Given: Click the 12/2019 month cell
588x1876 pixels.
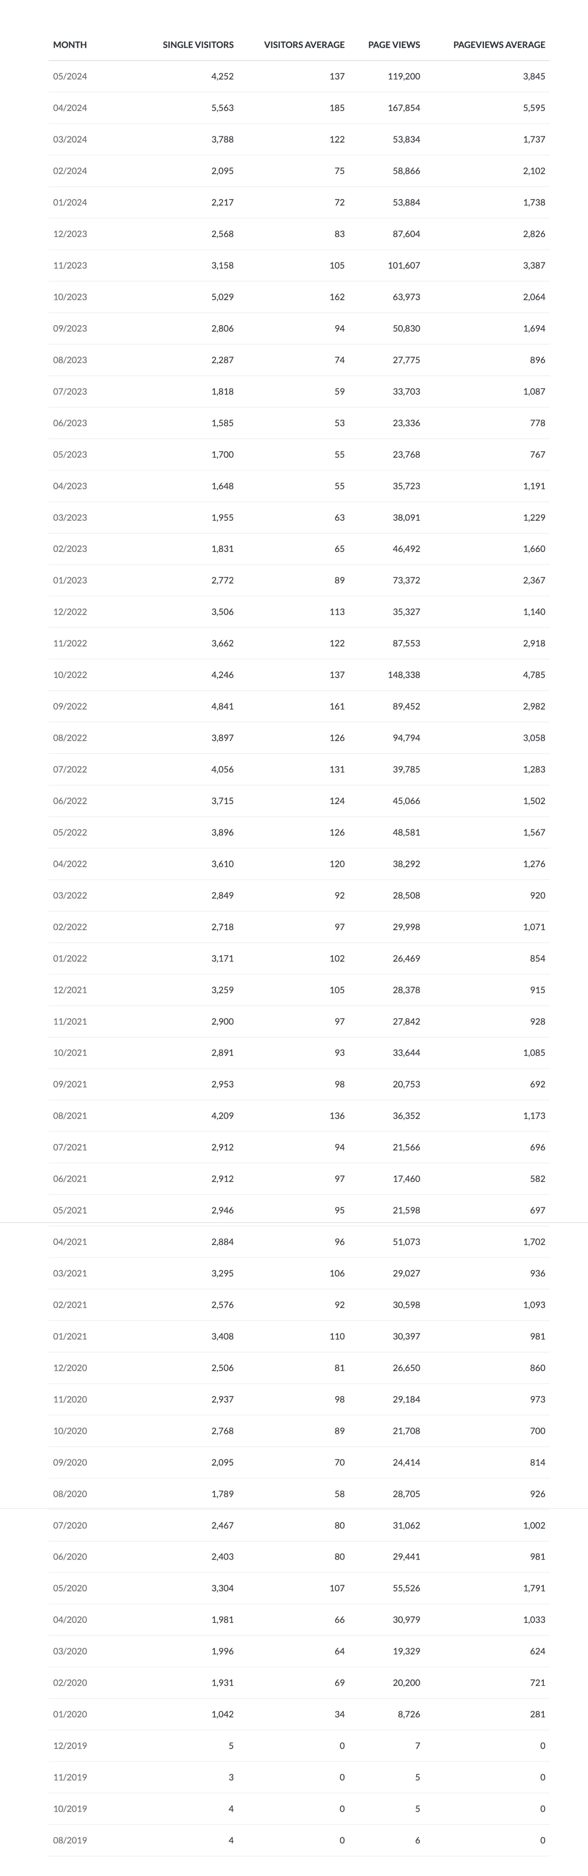Looking at the screenshot, I should (70, 1745).
